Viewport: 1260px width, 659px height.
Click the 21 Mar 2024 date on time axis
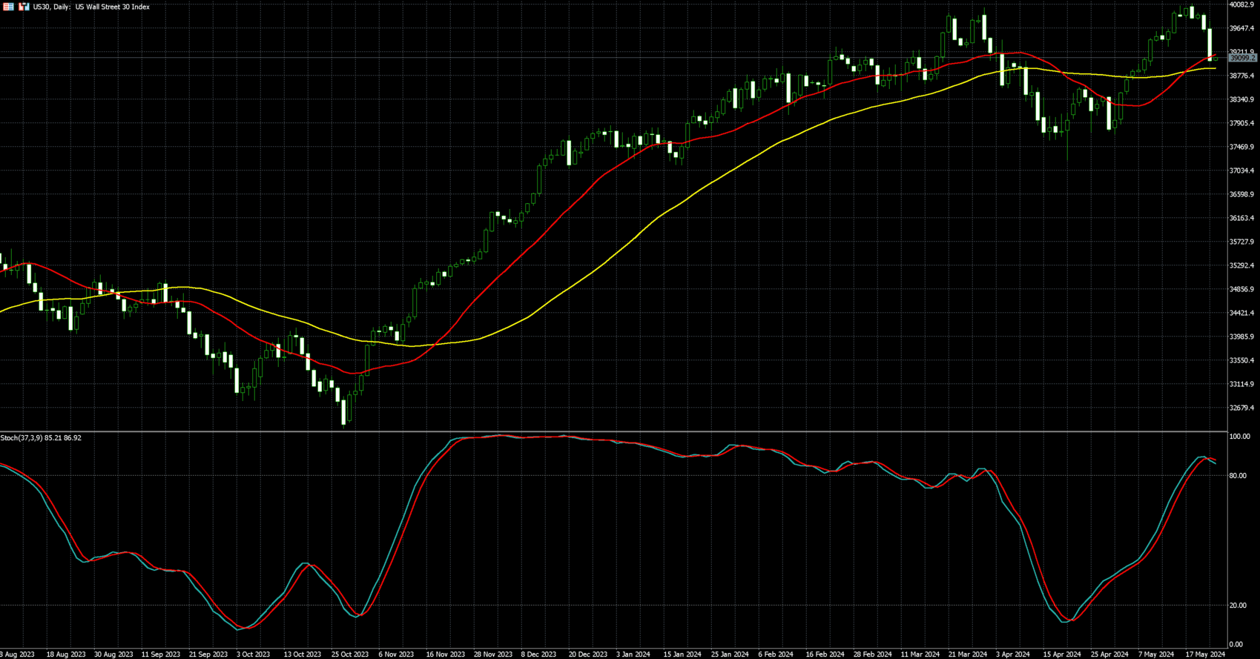click(968, 655)
